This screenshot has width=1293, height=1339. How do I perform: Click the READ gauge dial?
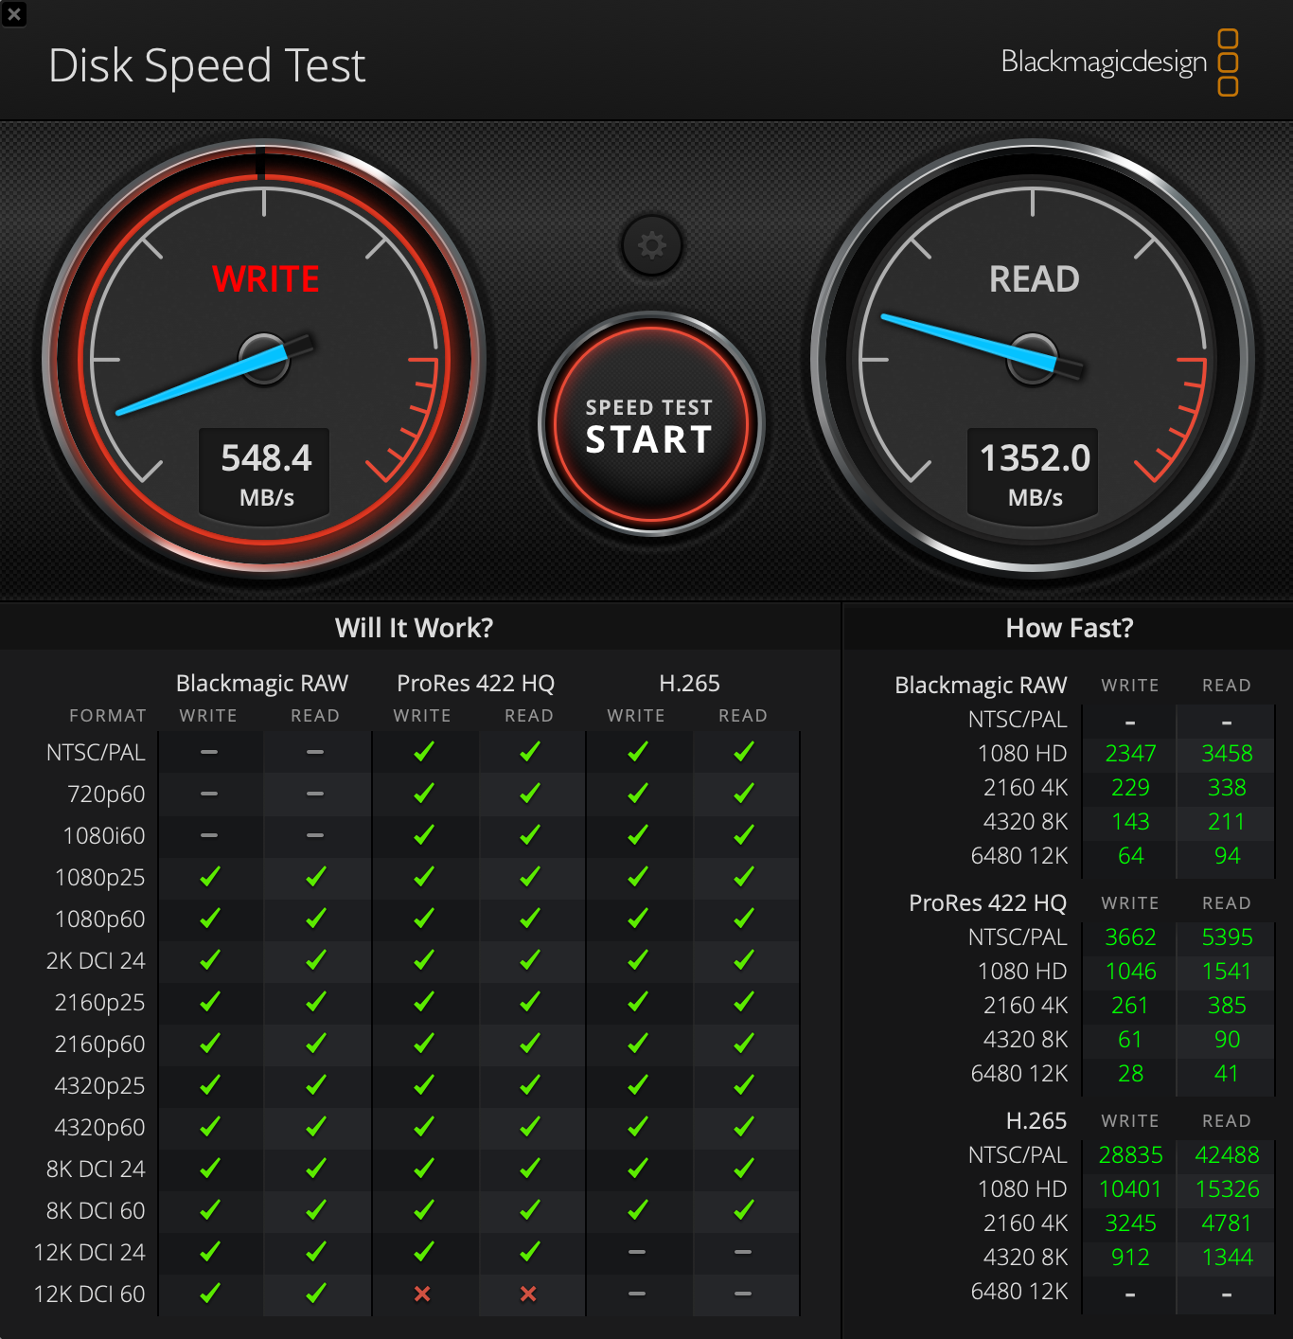tap(1033, 359)
